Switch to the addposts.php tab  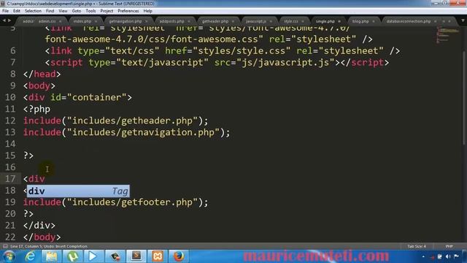tap(172, 21)
